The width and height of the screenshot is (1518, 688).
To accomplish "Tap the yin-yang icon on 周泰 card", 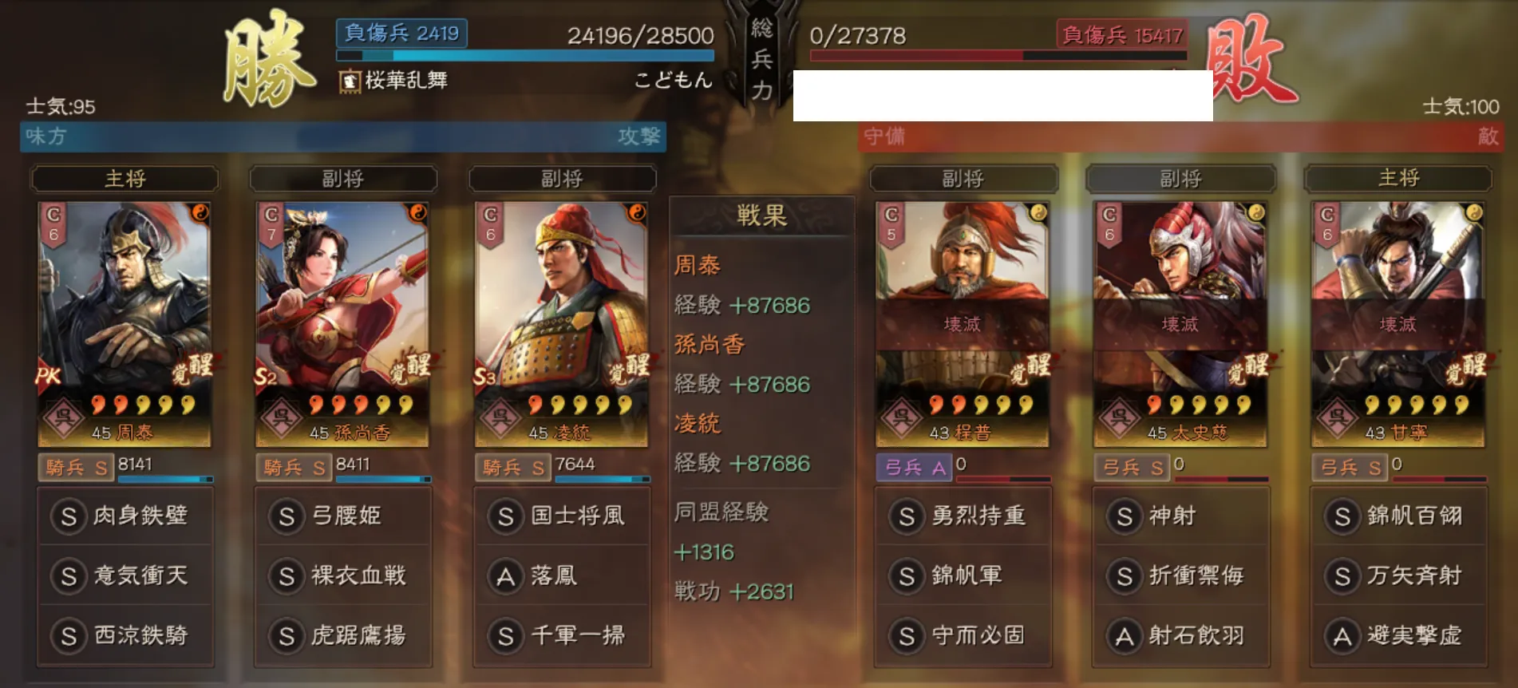I will point(200,212).
